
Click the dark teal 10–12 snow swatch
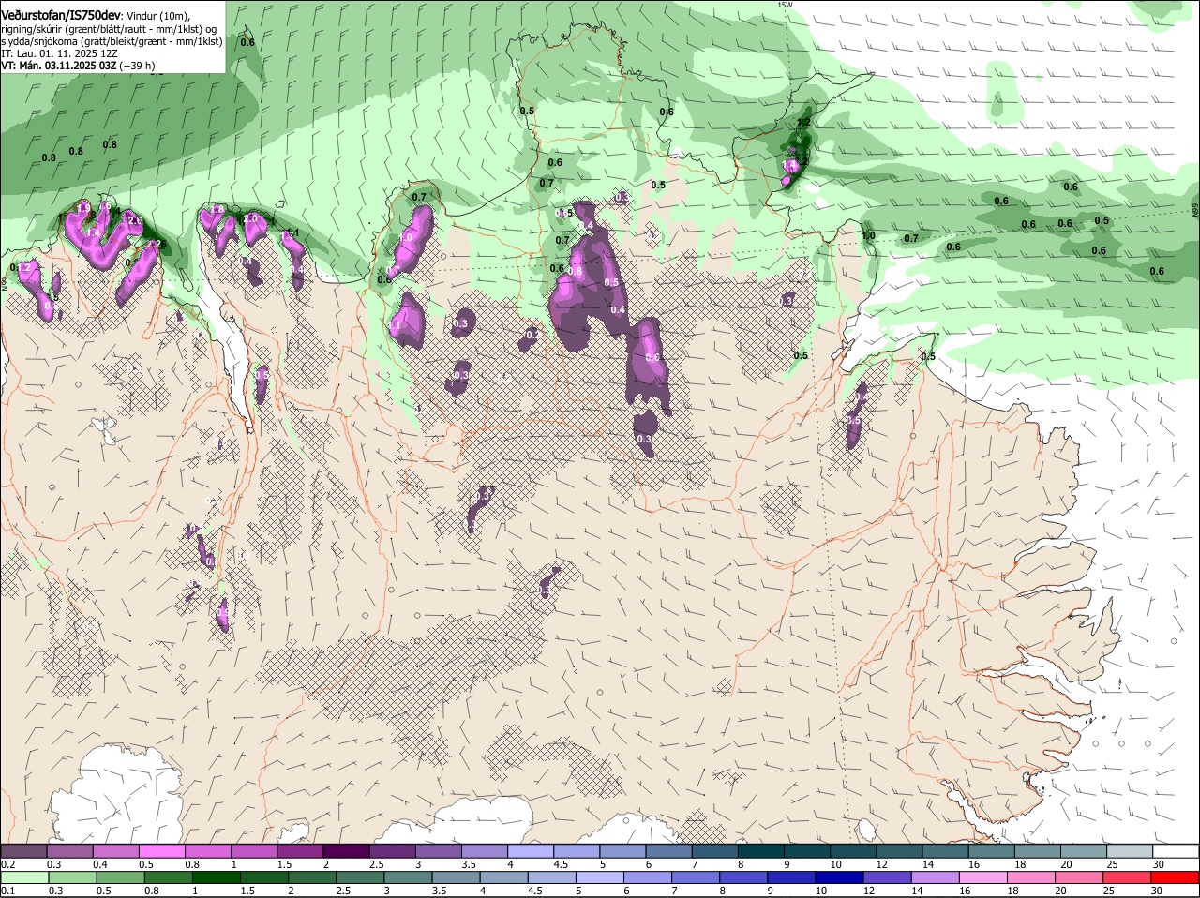[x=854, y=851]
